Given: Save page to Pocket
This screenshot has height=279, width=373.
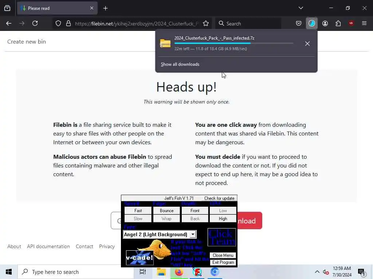Looking at the screenshot, I should pos(299,23).
